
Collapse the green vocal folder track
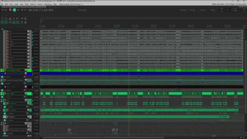(2, 100)
